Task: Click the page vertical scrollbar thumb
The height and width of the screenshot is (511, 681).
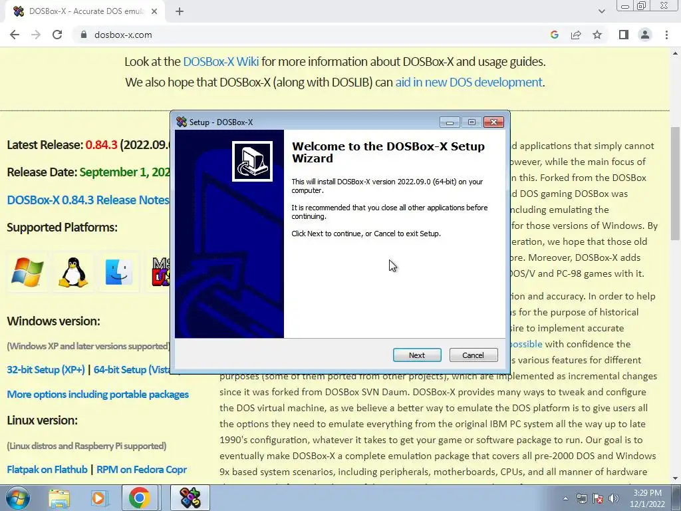Action: point(675,183)
